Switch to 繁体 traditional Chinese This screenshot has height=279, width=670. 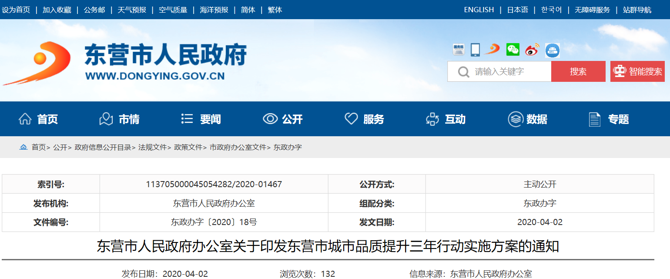275,10
